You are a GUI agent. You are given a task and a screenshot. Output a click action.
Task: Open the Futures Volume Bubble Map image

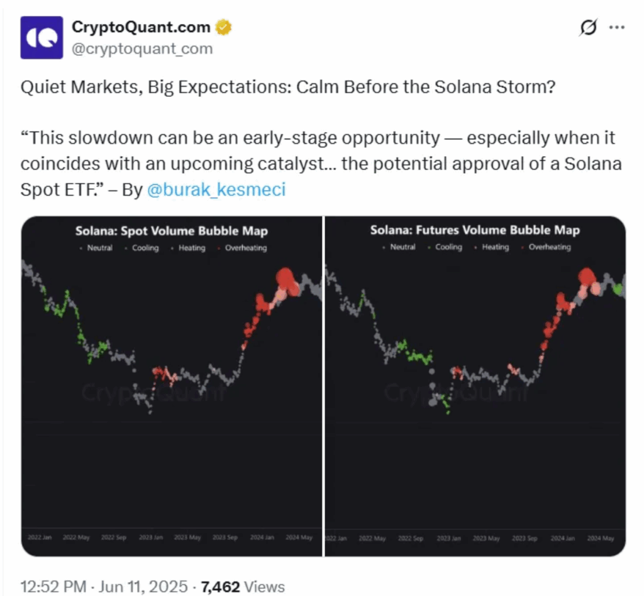pos(475,386)
